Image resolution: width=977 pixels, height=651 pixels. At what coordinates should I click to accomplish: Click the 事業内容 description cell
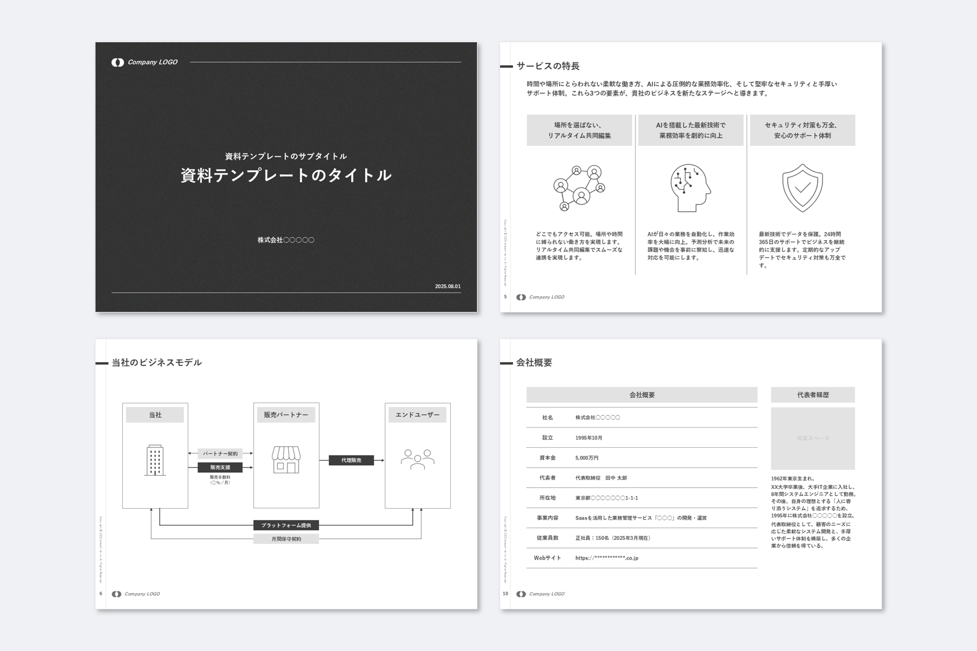(x=641, y=518)
